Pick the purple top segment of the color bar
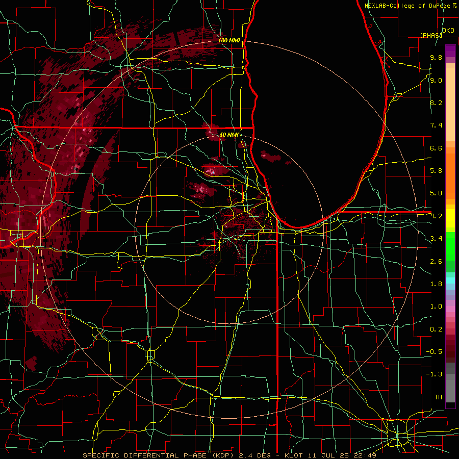This screenshot has width=459, height=459. [x=450, y=51]
